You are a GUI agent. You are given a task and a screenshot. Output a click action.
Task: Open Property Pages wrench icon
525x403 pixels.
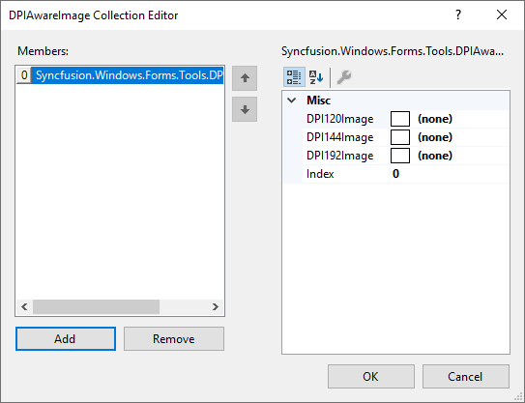click(x=344, y=77)
